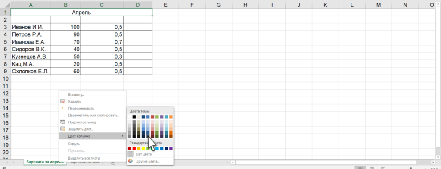The image size is (441, 169).
Task: Click horizontal scrollbar left arrow
Action: (x=233, y=163)
